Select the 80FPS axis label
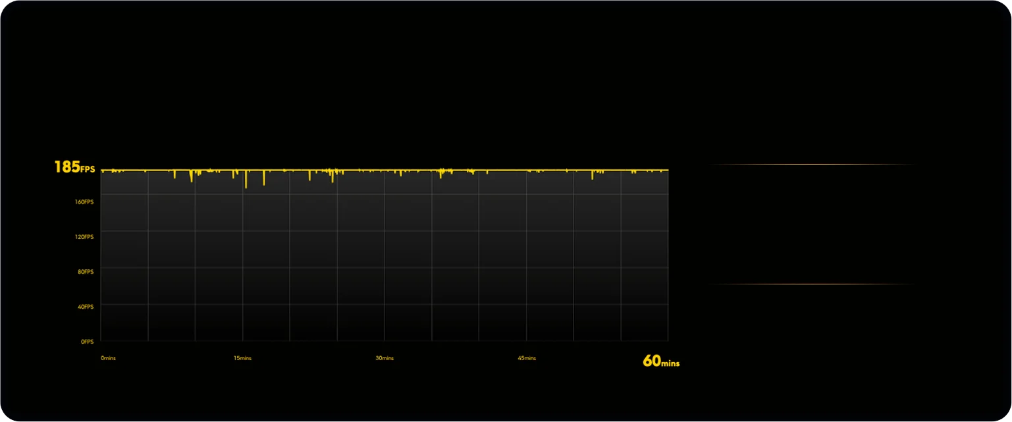This screenshot has width=1012, height=422. coord(86,271)
